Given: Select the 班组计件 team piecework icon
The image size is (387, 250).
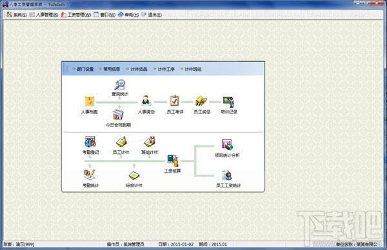Looking at the screenshot, I should tap(150, 142).
